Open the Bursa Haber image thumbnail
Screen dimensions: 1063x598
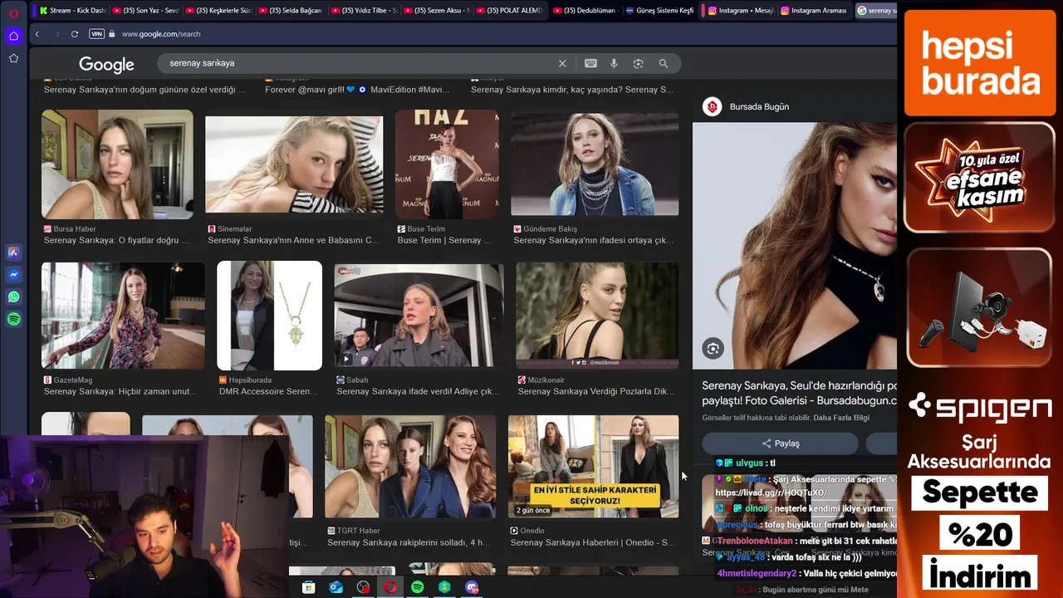[x=117, y=164]
